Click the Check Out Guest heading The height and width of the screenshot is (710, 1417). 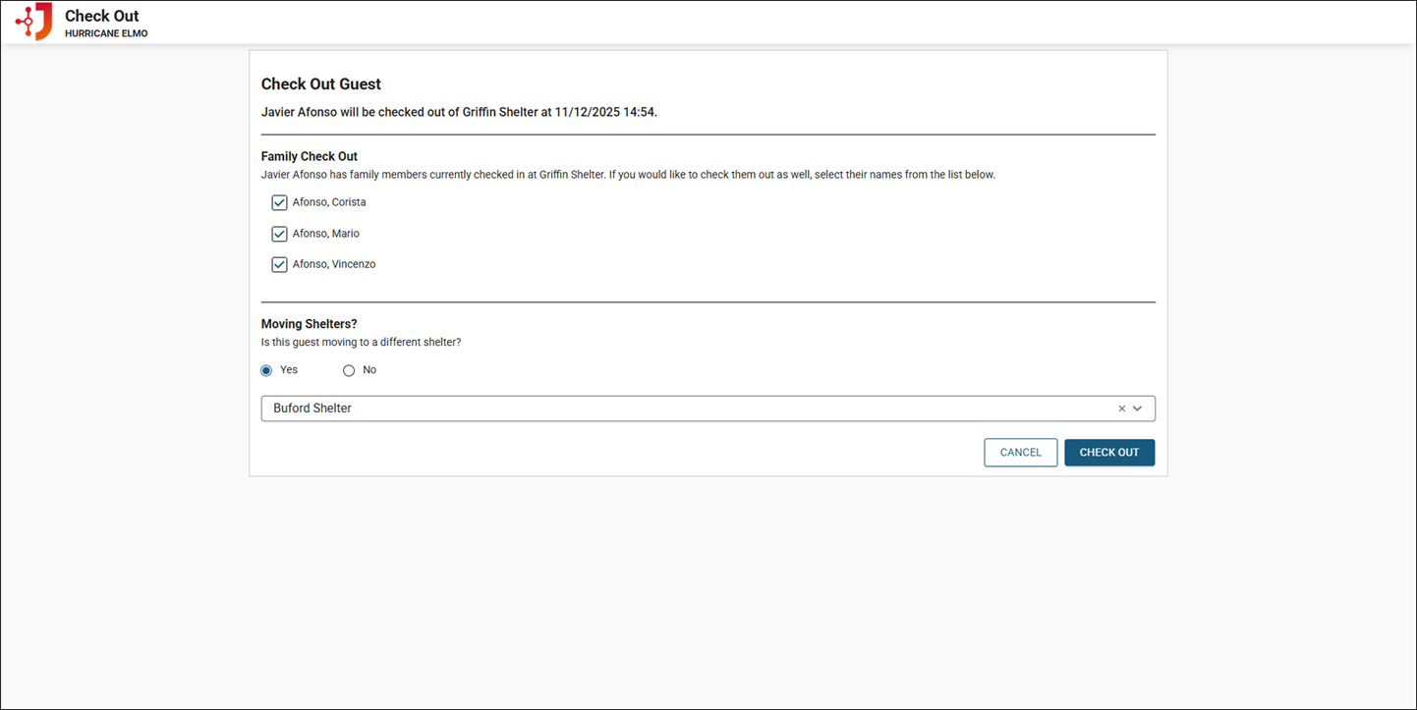[x=321, y=84]
